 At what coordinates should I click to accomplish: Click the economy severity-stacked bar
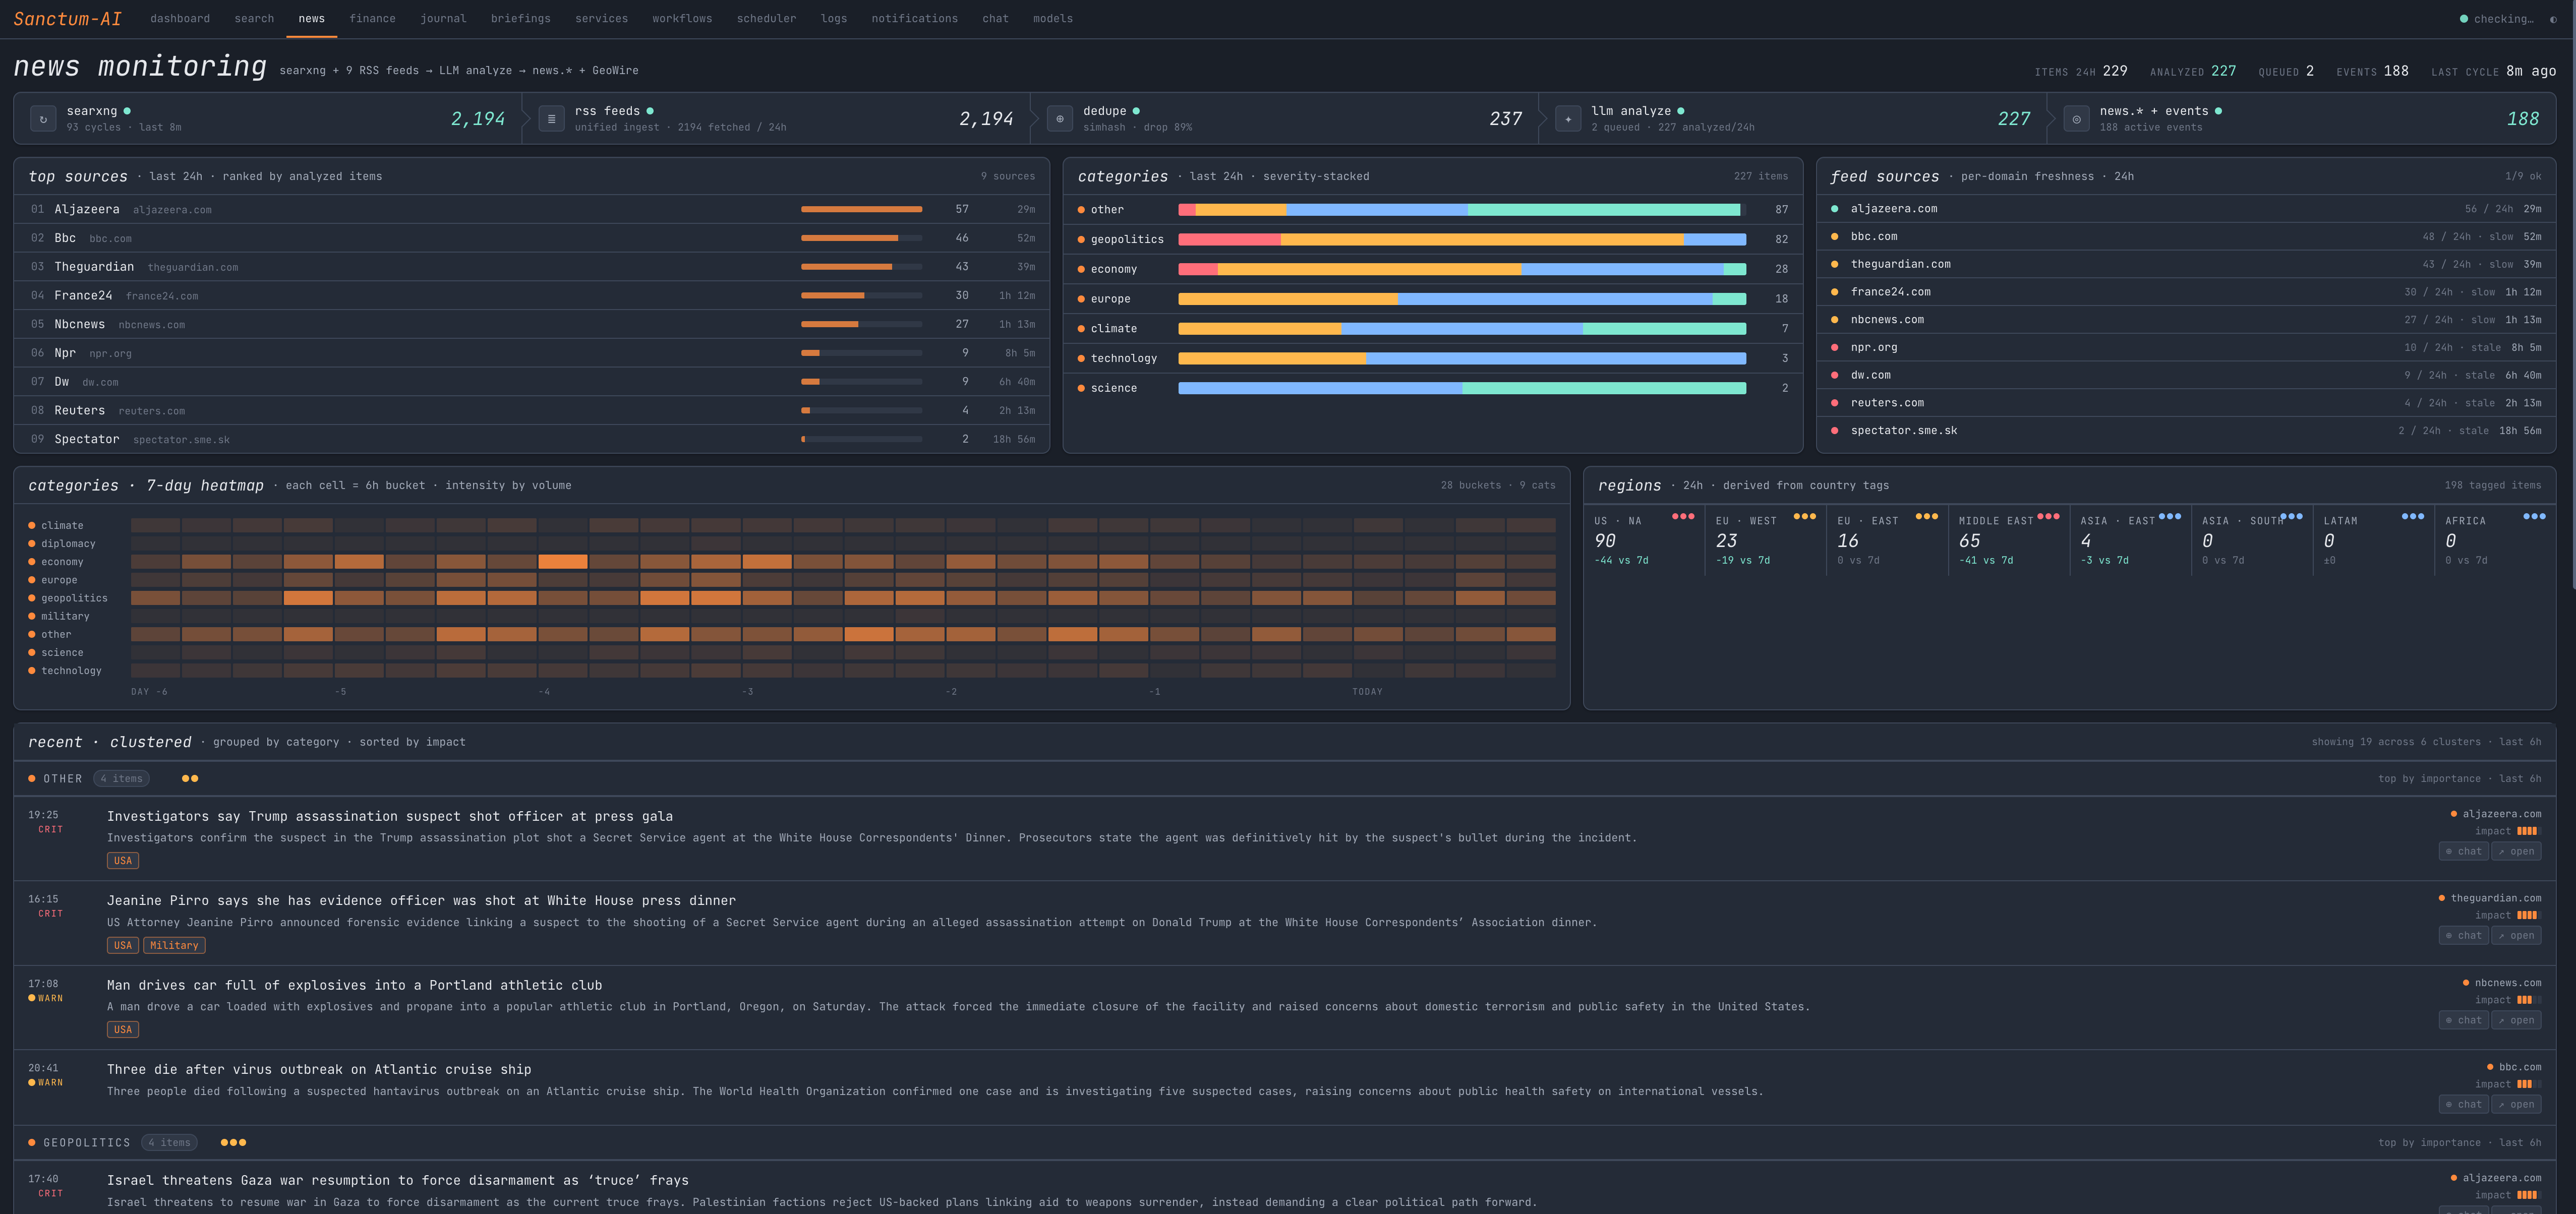point(1462,269)
